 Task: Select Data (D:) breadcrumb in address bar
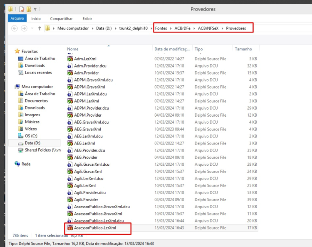(x=104, y=28)
